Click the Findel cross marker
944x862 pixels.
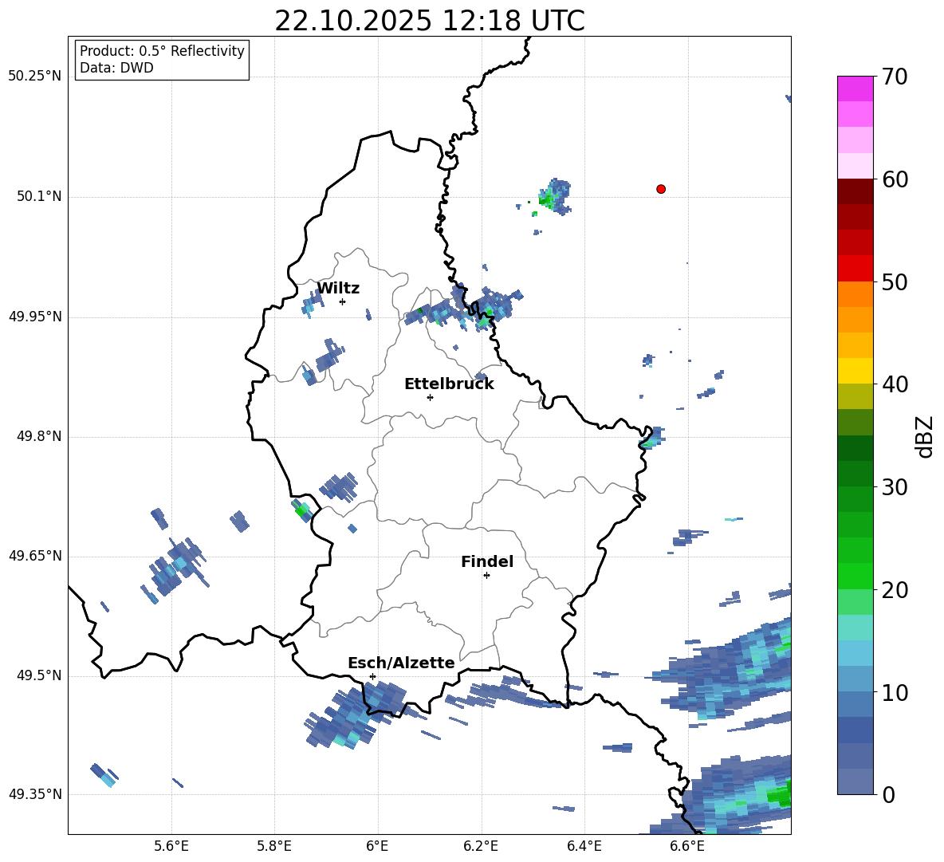click(486, 576)
